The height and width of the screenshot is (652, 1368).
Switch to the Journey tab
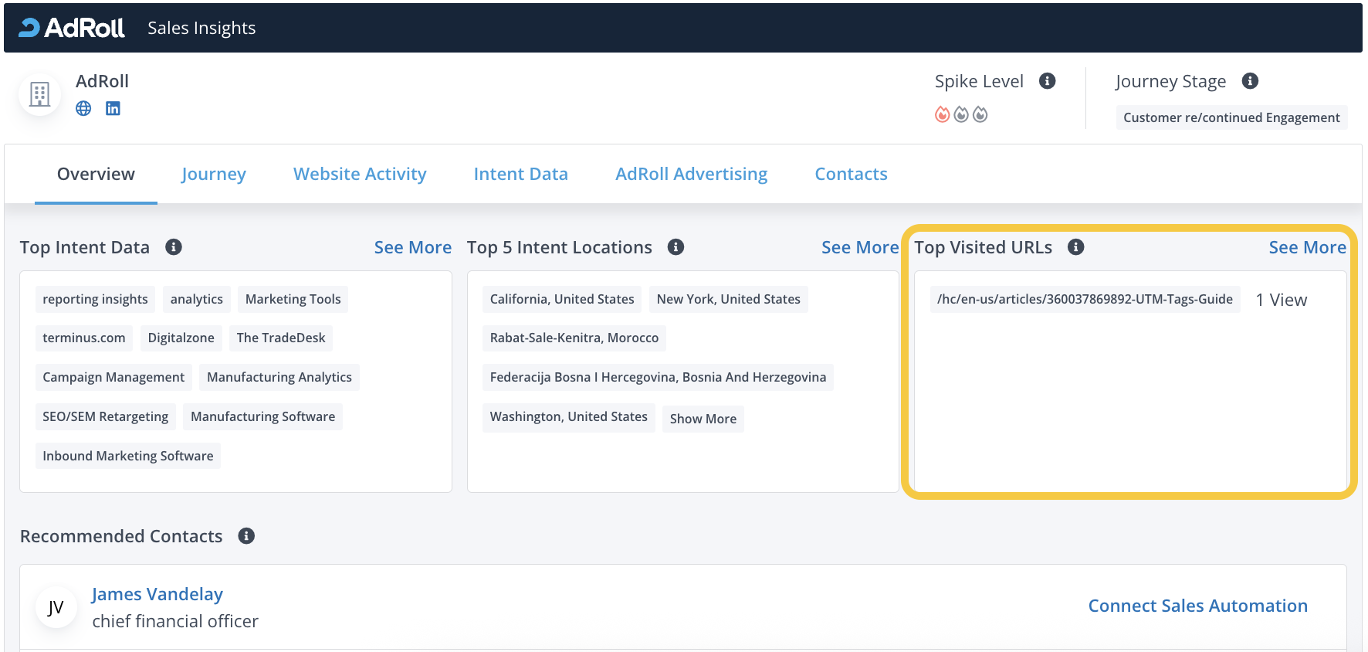click(x=213, y=175)
